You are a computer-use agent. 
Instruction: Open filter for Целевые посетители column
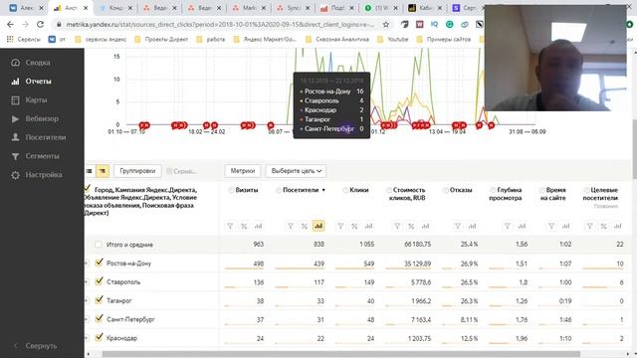[589, 226]
